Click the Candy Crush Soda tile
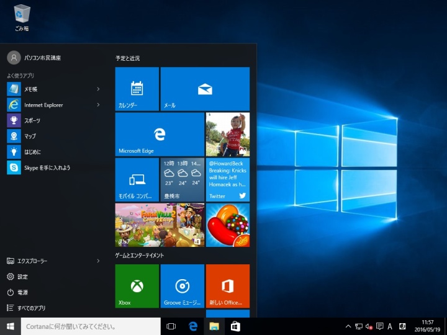Image resolution: width=447 pixels, height=335 pixels. 227,225
